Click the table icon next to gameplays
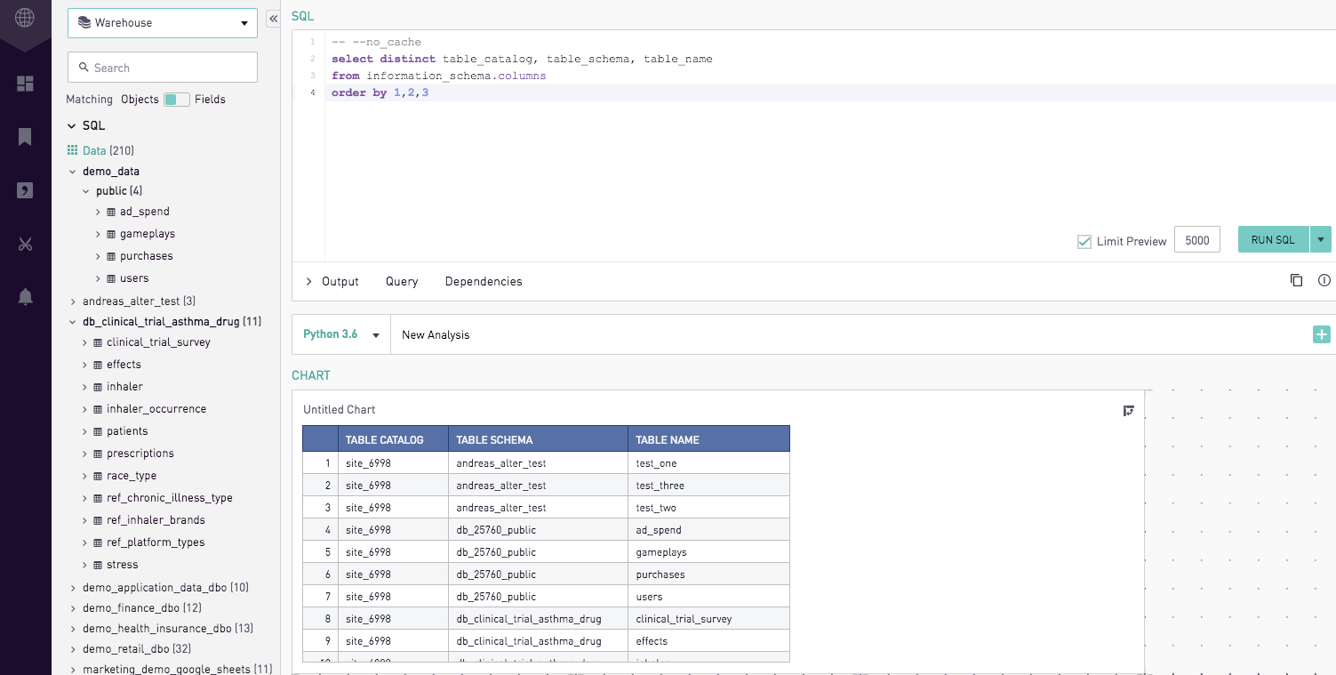The height and width of the screenshot is (675, 1336). [x=111, y=234]
